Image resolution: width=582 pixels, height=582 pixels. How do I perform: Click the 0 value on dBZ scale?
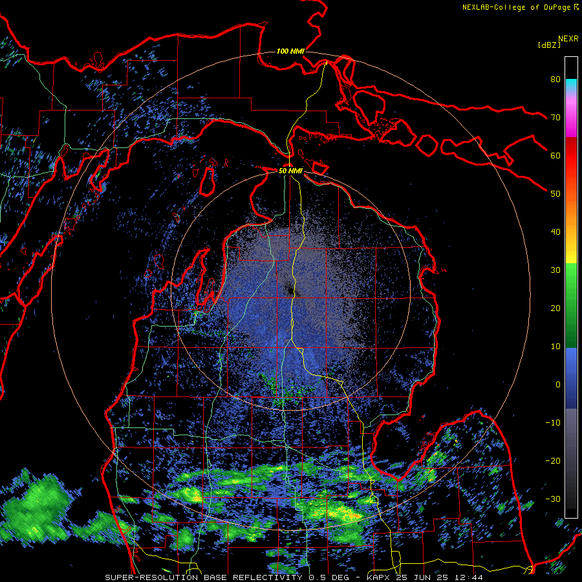pyautogui.click(x=558, y=385)
